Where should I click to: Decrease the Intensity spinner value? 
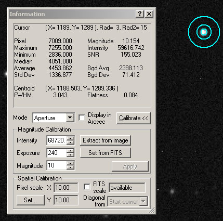point(70,142)
